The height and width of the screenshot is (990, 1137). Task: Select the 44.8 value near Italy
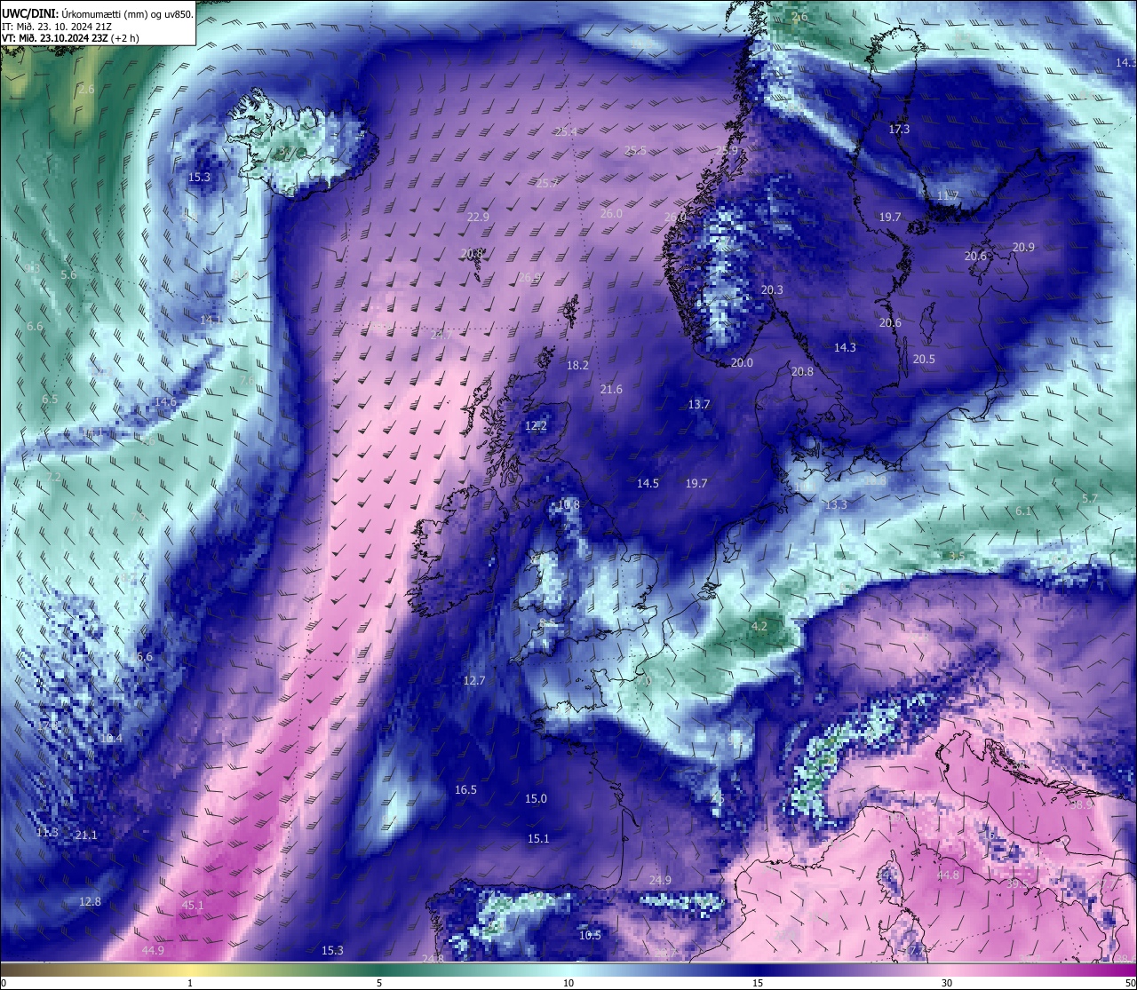coord(949,875)
